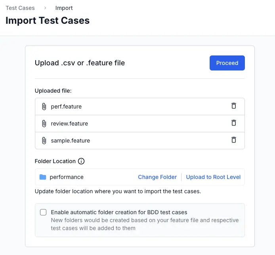This screenshot has width=275, height=255.
Task: Open the Folder Location info tooltip icon
Action: 81,161
